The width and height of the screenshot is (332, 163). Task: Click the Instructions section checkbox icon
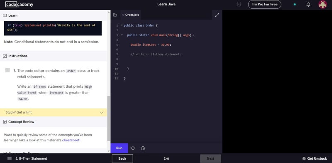pos(5,56)
